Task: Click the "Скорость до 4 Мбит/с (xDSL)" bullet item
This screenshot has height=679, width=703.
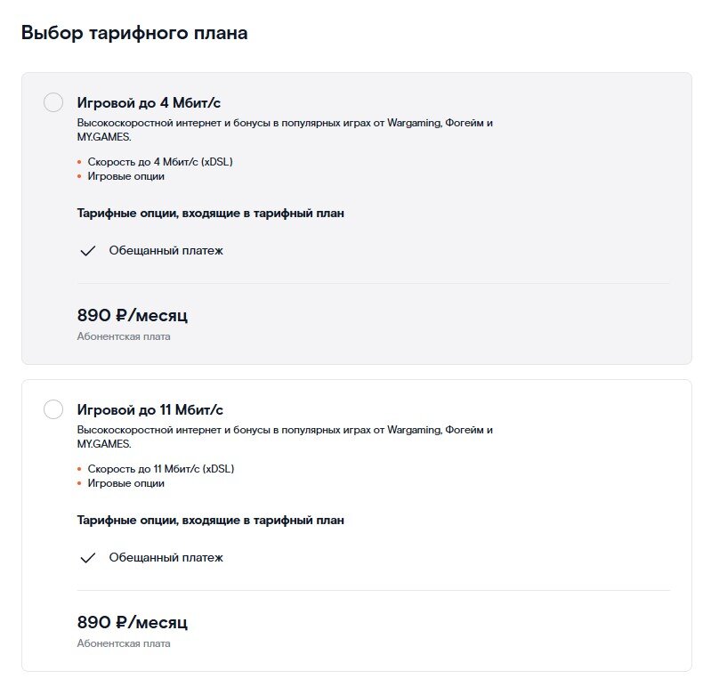Action: coord(160,162)
